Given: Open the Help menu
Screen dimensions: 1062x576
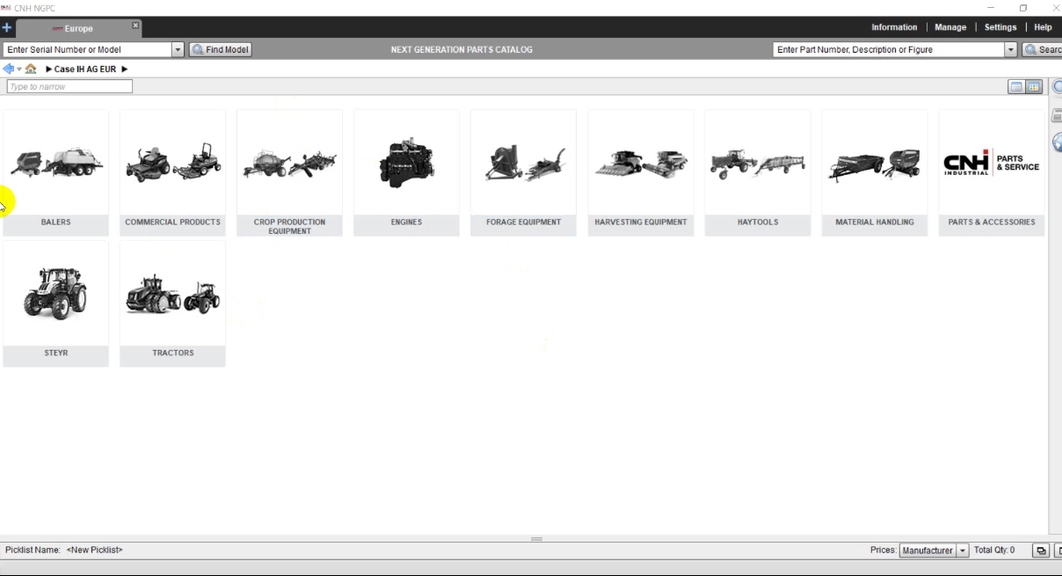Looking at the screenshot, I should coord(1043,27).
